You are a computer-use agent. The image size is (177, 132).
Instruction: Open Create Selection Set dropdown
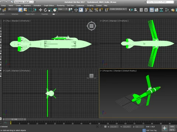tap(118, 9)
